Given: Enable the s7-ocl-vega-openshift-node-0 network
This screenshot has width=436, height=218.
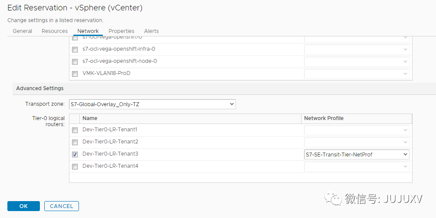Looking at the screenshot, I should point(75,62).
